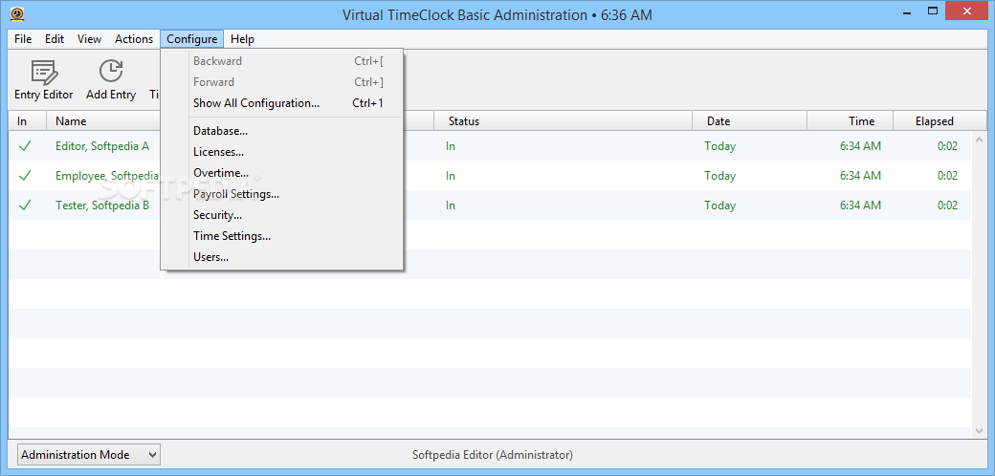This screenshot has width=995, height=476.
Task: Open the File menu
Action: coord(23,39)
